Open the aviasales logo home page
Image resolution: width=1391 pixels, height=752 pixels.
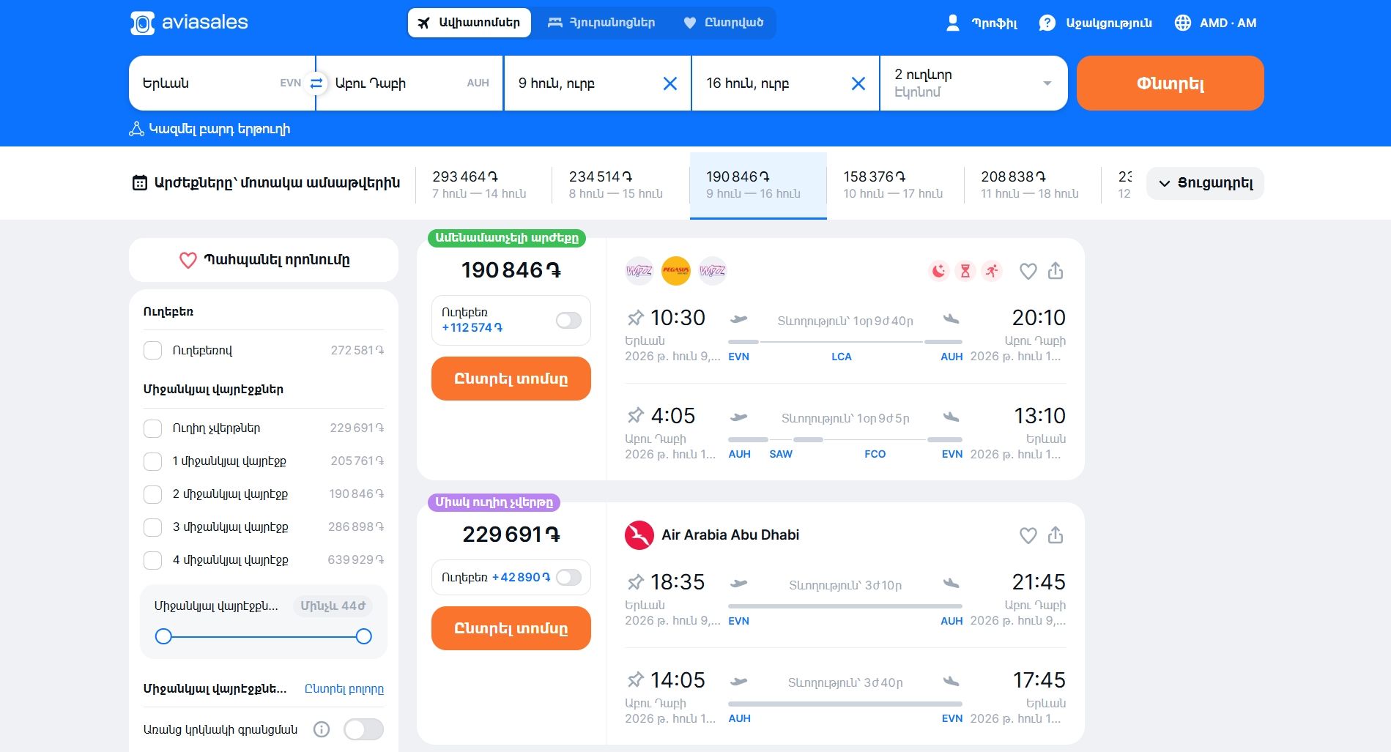(x=189, y=23)
